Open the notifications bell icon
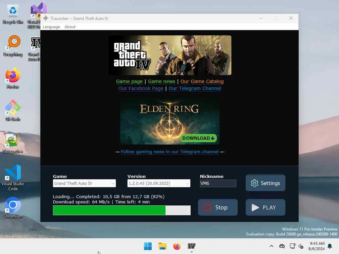This screenshot has width=339, height=254. [330, 246]
